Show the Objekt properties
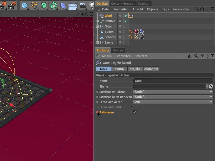 (135, 69)
